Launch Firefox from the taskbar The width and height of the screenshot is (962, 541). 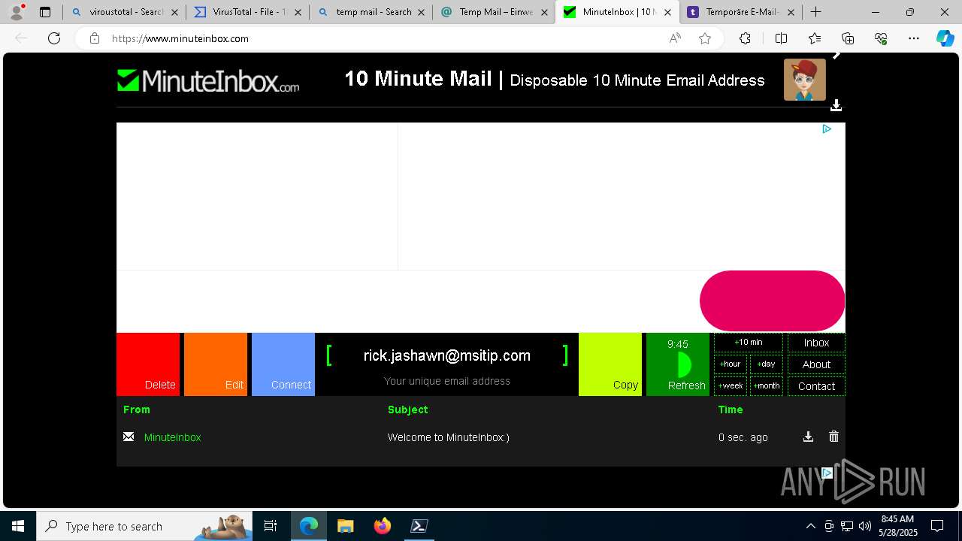tap(383, 526)
